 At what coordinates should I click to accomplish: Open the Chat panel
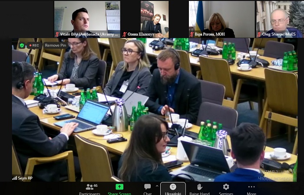[x=148, y=189]
